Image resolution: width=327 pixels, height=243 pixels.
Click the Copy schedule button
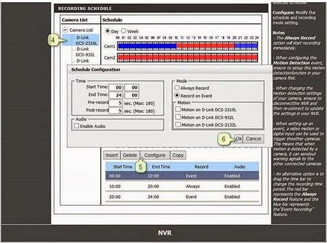(x=178, y=155)
